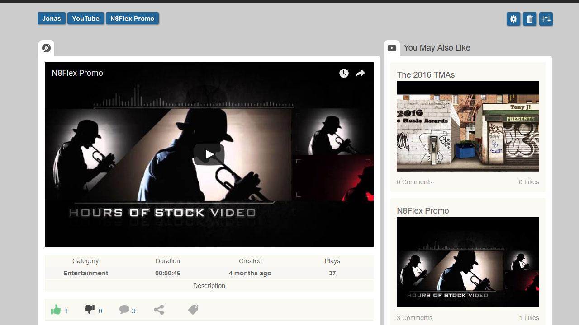Click the trash delete icon button

tap(530, 19)
